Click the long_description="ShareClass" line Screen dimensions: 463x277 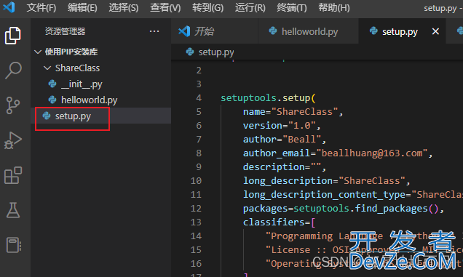(x=327, y=181)
